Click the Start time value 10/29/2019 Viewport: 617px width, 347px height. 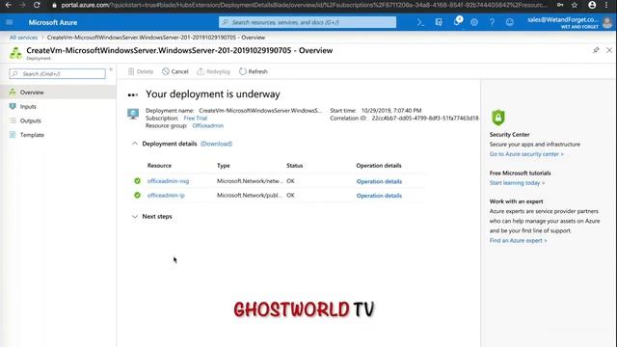391,111
